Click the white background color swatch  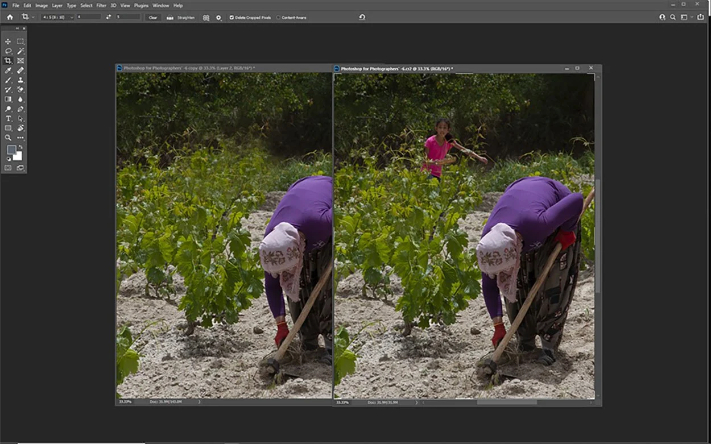click(18, 156)
